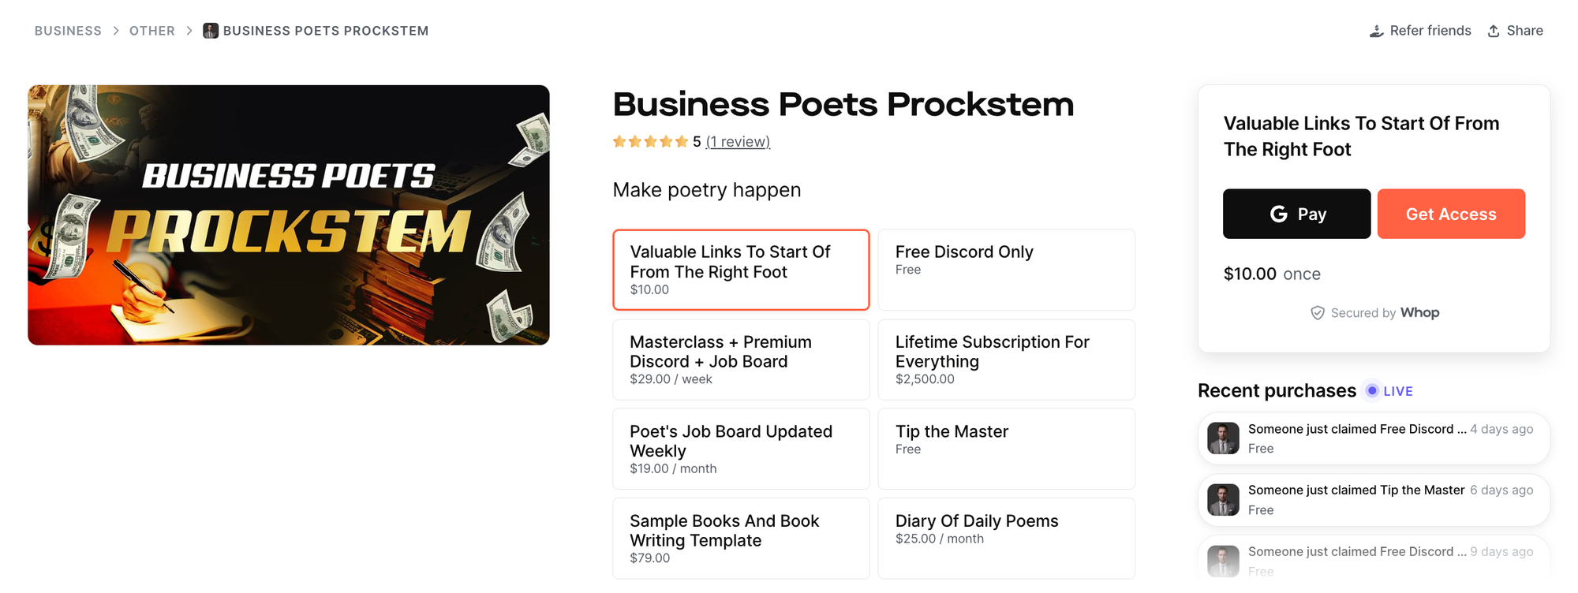Select the Lifetime Subscription For Everything plan
The height and width of the screenshot is (593, 1578).
[x=1006, y=360]
